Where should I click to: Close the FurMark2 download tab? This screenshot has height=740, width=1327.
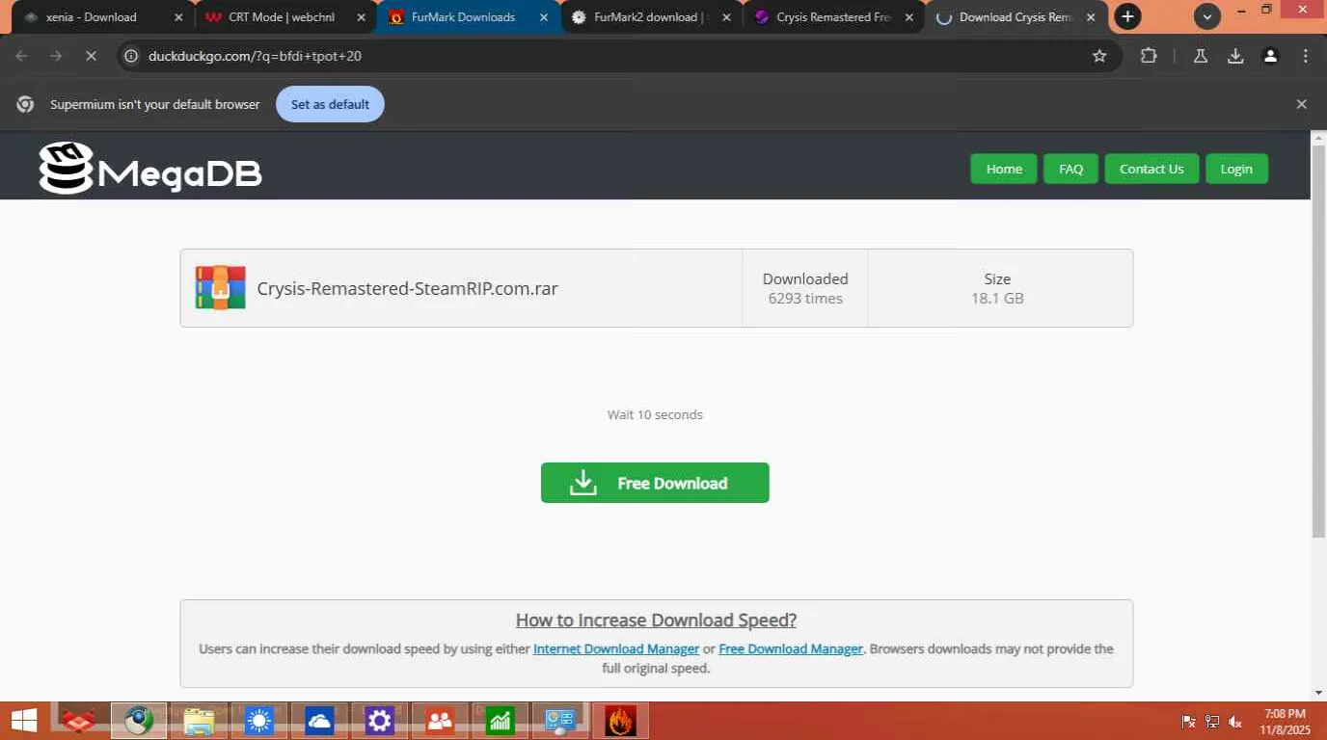726,17
